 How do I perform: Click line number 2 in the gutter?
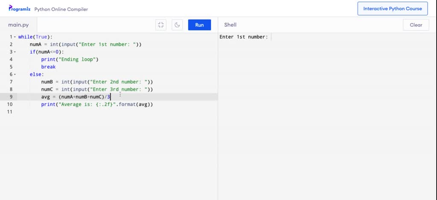tap(11, 44)
